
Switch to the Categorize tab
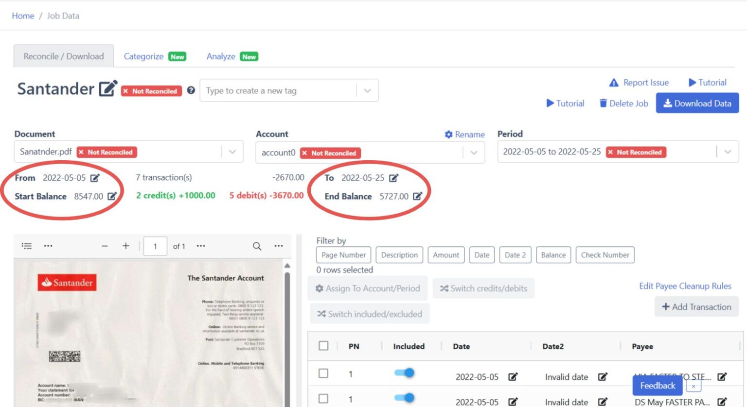click(x=143, y=56)
